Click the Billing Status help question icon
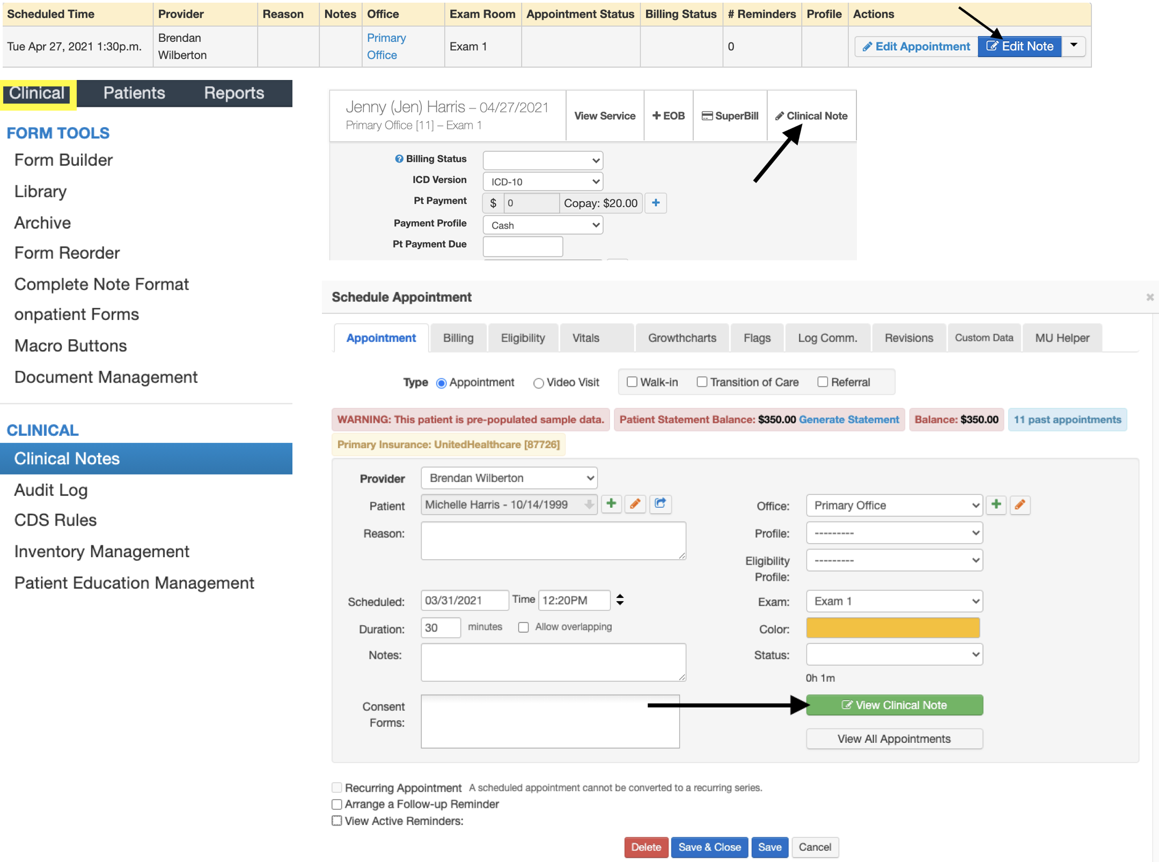 399,159
